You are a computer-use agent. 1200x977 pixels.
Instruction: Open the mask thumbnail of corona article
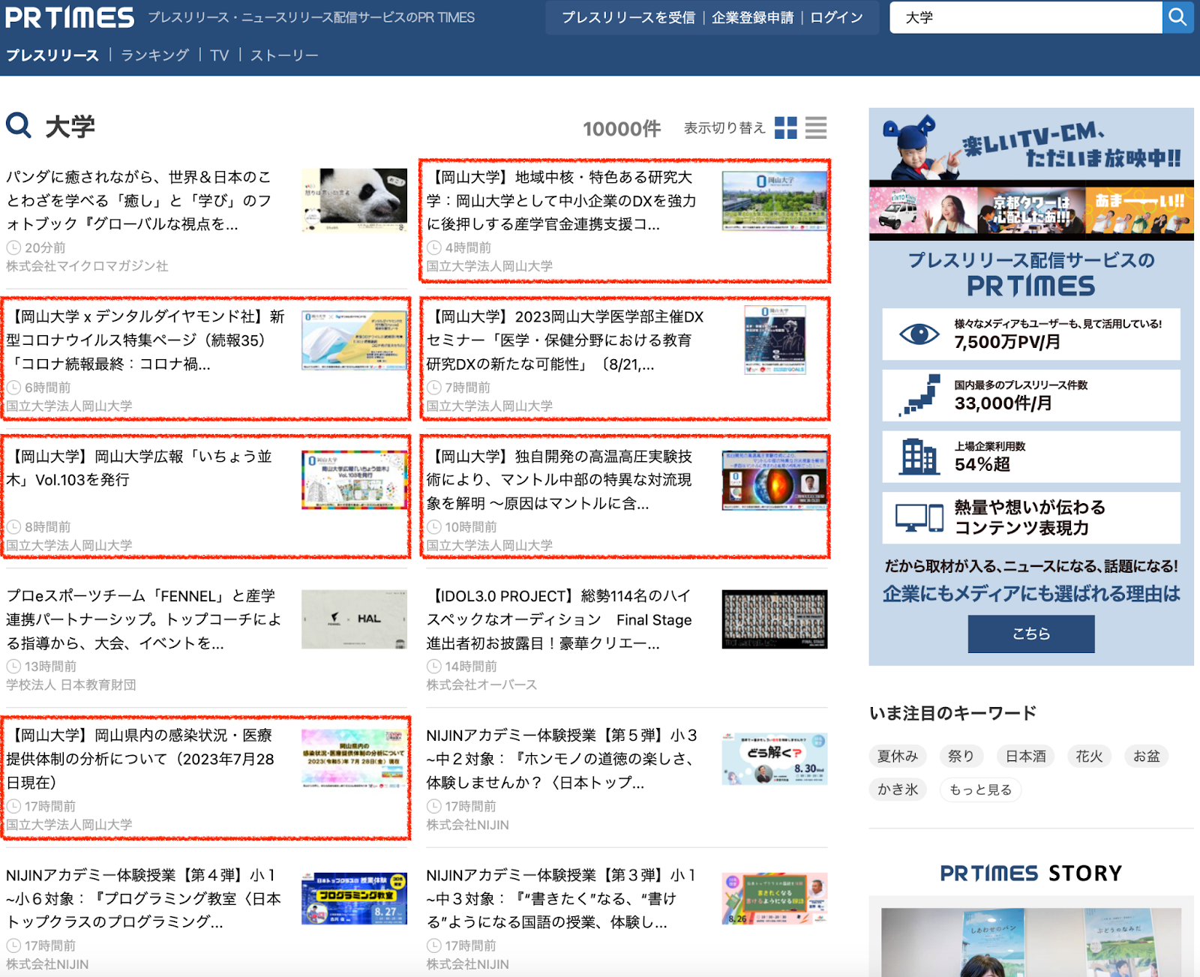point(355,340)
